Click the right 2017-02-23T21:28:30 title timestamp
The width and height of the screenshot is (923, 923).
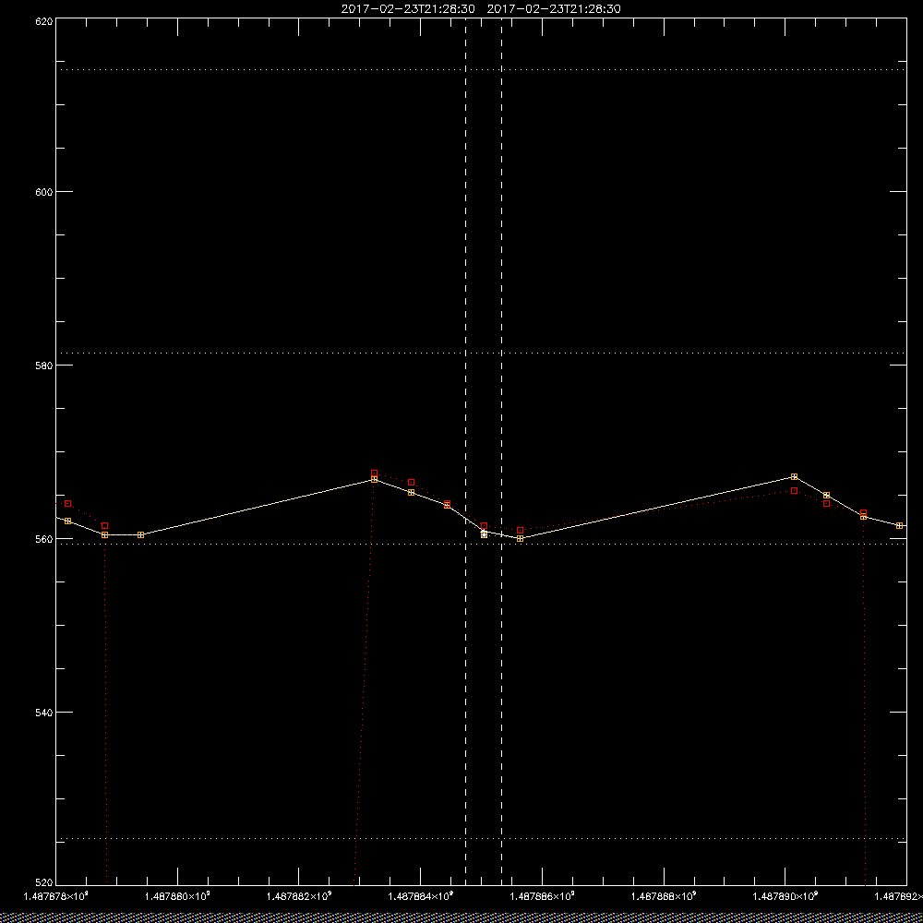(x=554, y=9)
